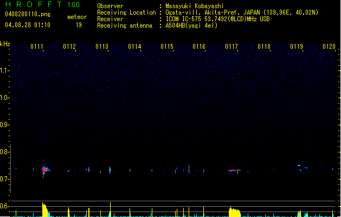Click the 0.7 kHz frequency axis label

pyautogui.click(x=4, y=179)
